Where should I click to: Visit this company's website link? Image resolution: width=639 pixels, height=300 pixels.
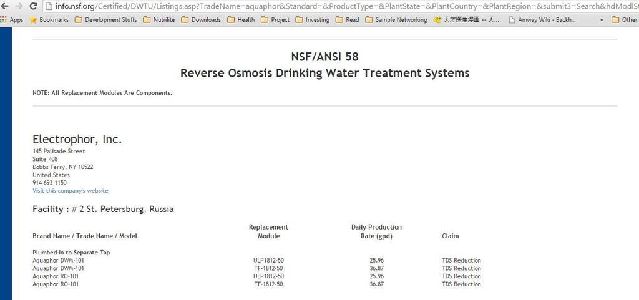70,191
